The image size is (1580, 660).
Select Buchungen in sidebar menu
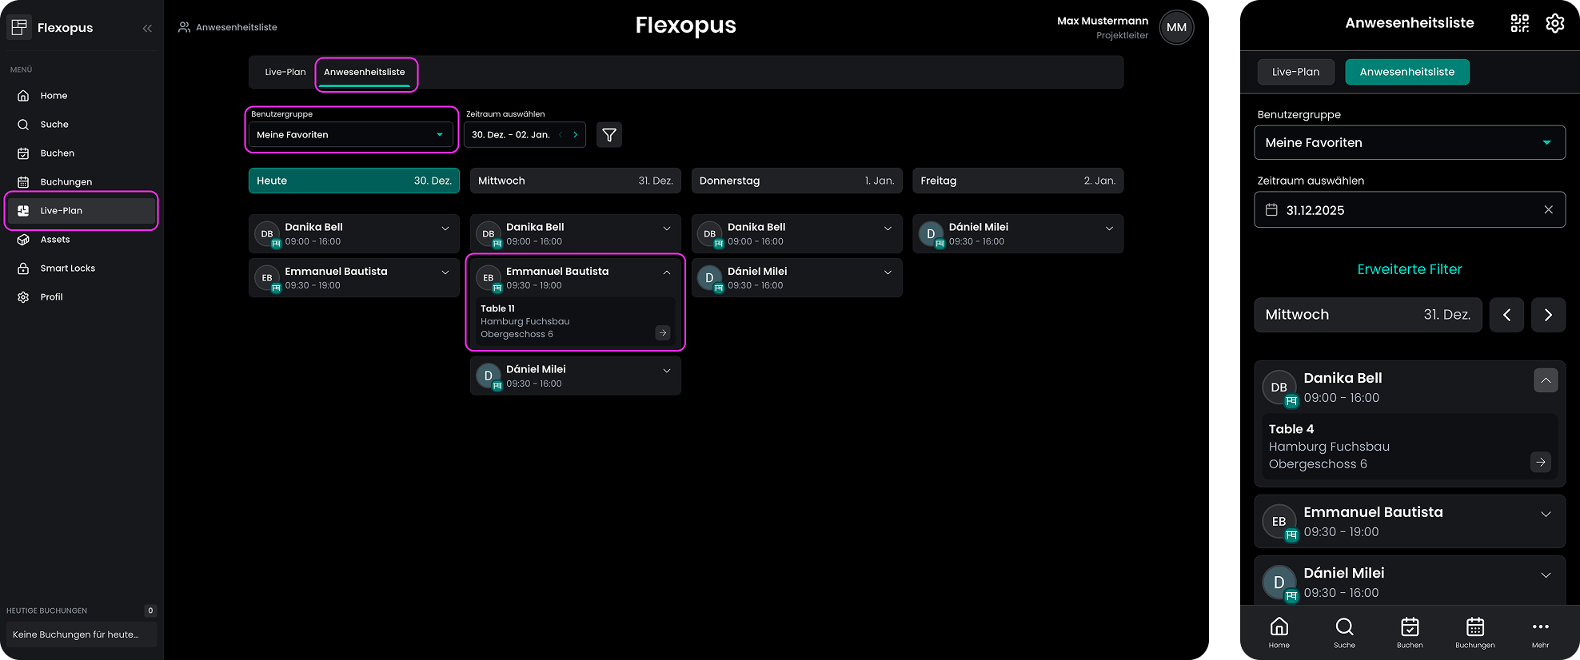pos(66,182)
